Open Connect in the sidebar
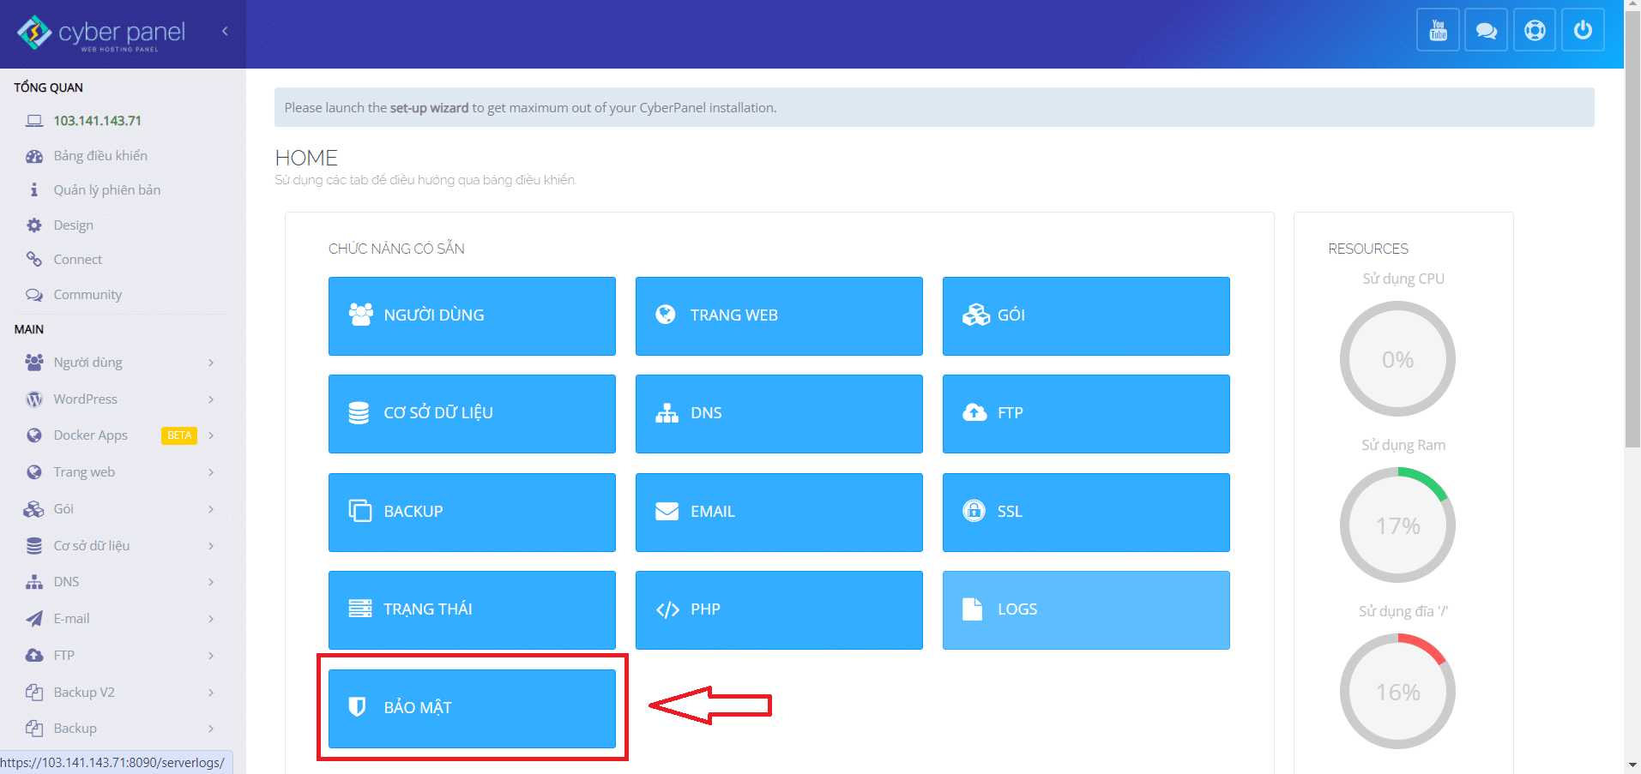The image size is (1641, 774). click(77, 260)
